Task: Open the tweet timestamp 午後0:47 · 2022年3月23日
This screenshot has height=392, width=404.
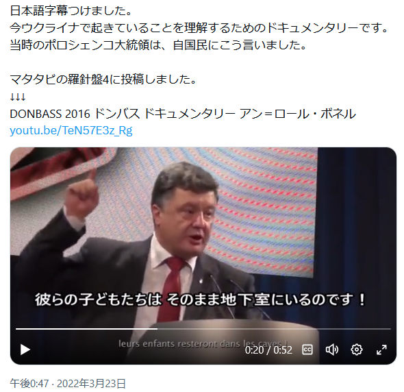Action: coord(68,383)
